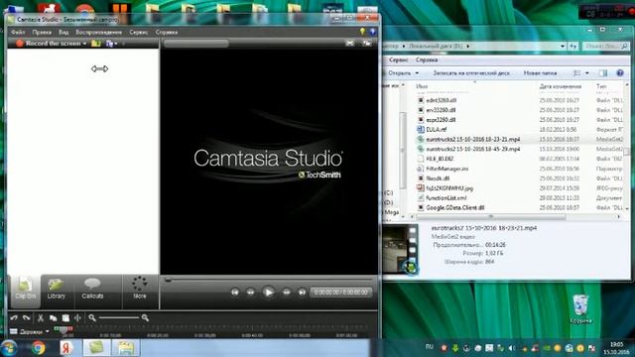Click the Play button in the preview
Viewport: 635px width, 357px height.
(x=268, y=293)
